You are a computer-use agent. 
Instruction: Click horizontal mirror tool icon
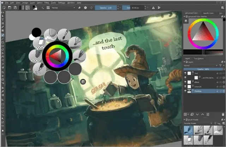[153, 8]
